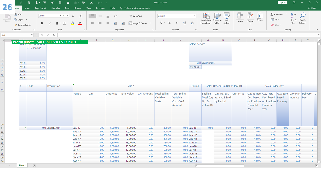
Task: Open the Review ribbon tab
Action: [78, 8]
